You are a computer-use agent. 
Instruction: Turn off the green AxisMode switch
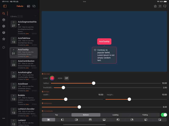coord(164,115)
